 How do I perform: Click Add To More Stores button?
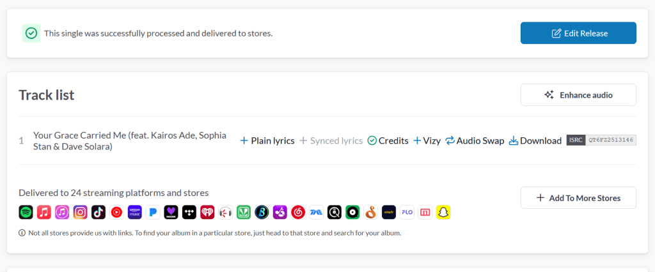pos(578,198)
